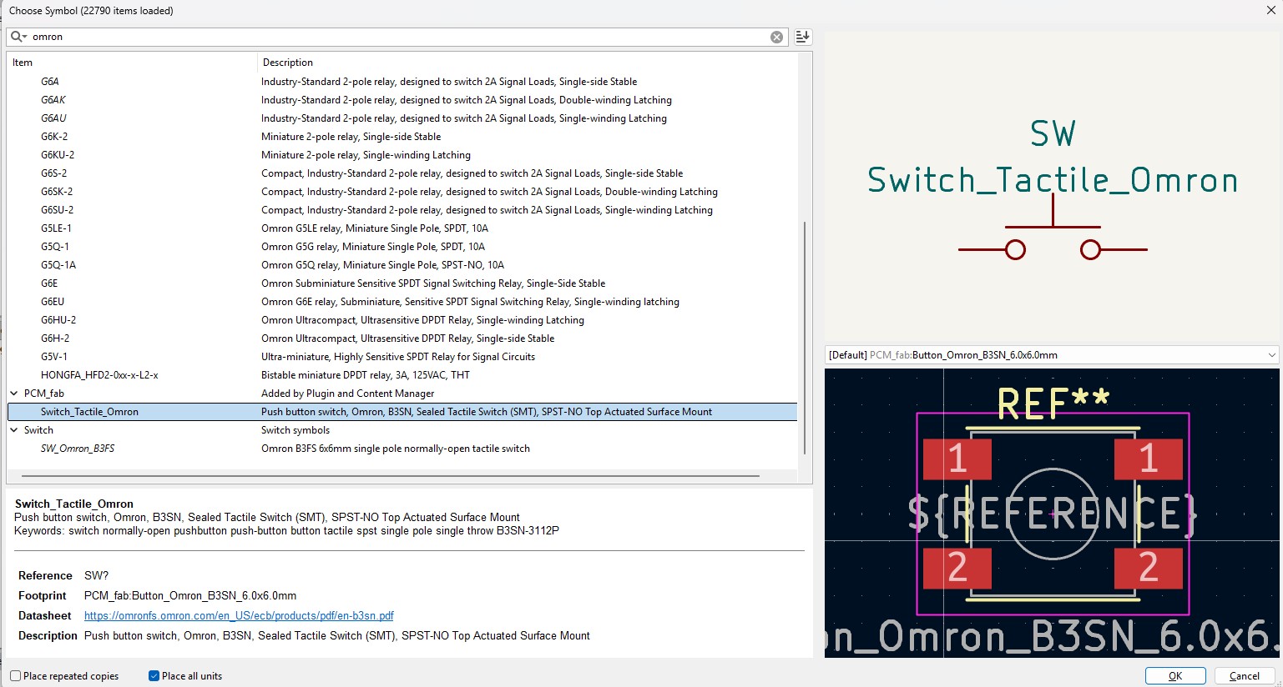Open the B3SN datasheet link
The width and height of the screenshot is (1283, 687).
tap(239, 616)
